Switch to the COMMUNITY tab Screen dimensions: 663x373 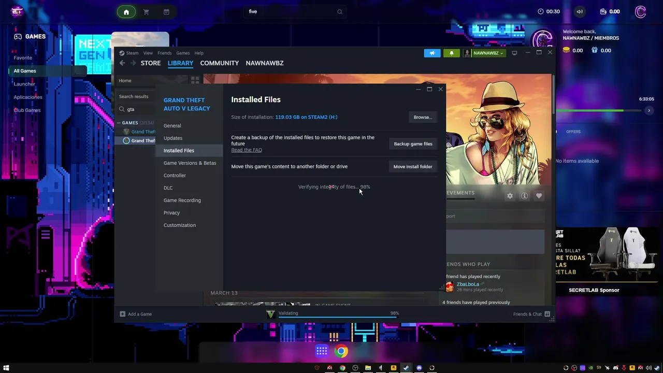click(220, 63)
